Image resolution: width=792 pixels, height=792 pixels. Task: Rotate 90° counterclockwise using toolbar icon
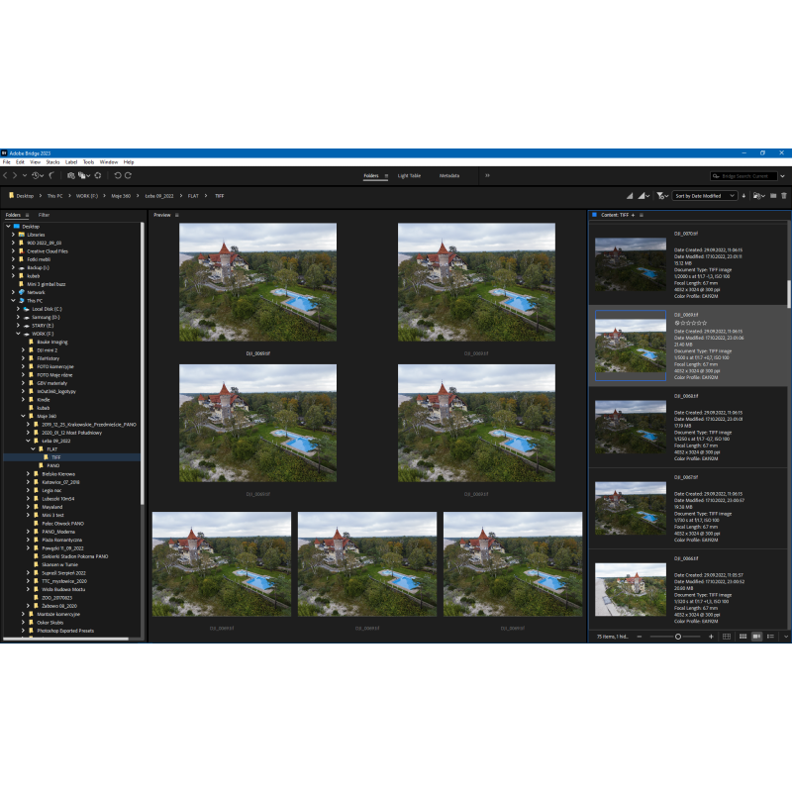pos(117,175)
